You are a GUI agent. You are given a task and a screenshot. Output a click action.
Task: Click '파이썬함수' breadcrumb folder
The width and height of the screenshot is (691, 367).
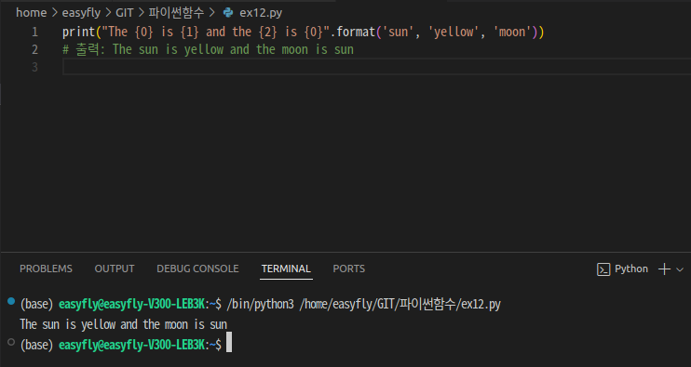click(176, 13)
